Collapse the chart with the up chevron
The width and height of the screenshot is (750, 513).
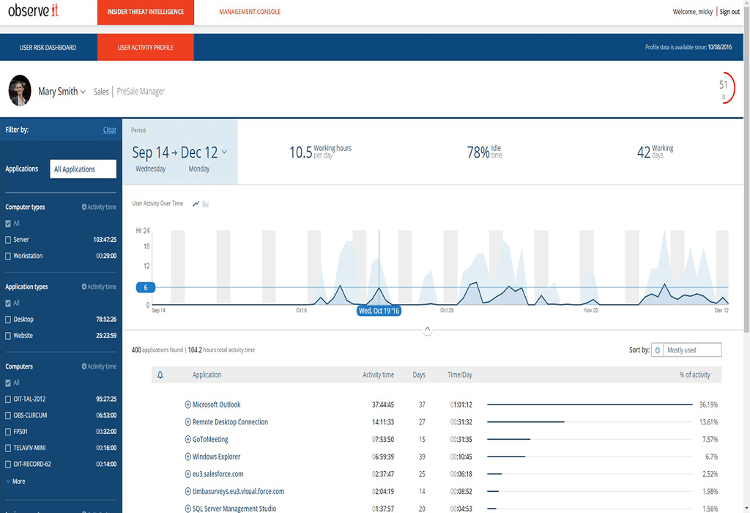coord(428,331)
